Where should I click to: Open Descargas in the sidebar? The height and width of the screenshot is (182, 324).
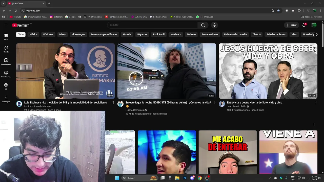click(x=6, y=99)
